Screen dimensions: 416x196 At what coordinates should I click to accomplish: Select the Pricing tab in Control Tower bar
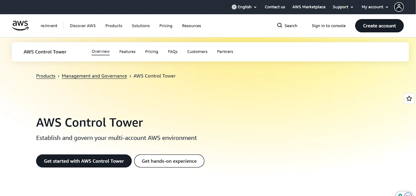pyautogui.click(x=152, y=52)
